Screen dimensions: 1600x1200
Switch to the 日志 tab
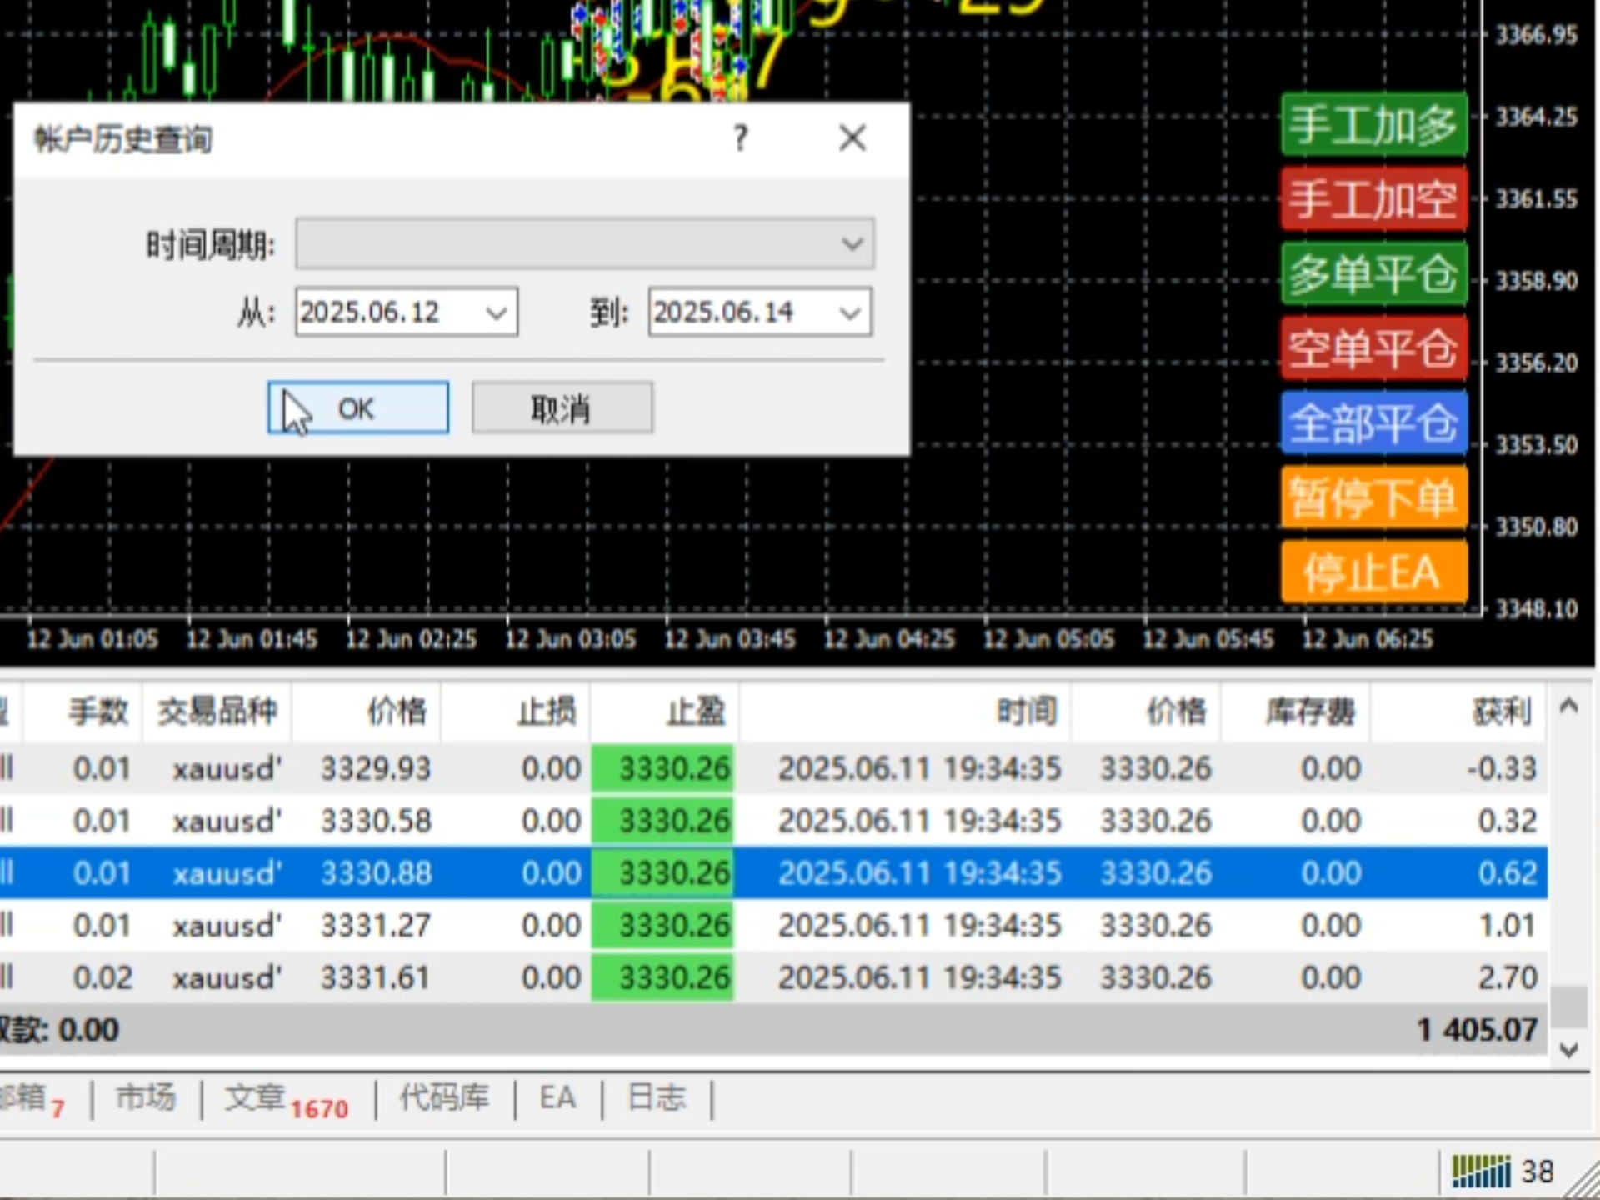[657, 1097]
